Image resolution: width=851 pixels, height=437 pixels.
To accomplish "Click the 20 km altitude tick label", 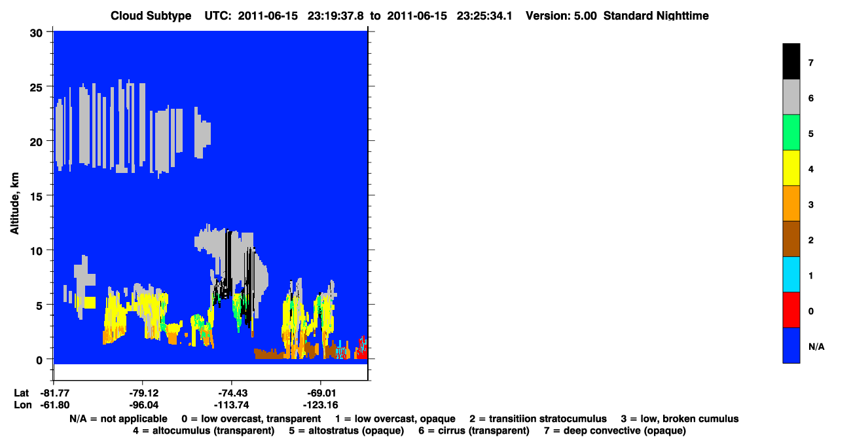I will [37, 141].
